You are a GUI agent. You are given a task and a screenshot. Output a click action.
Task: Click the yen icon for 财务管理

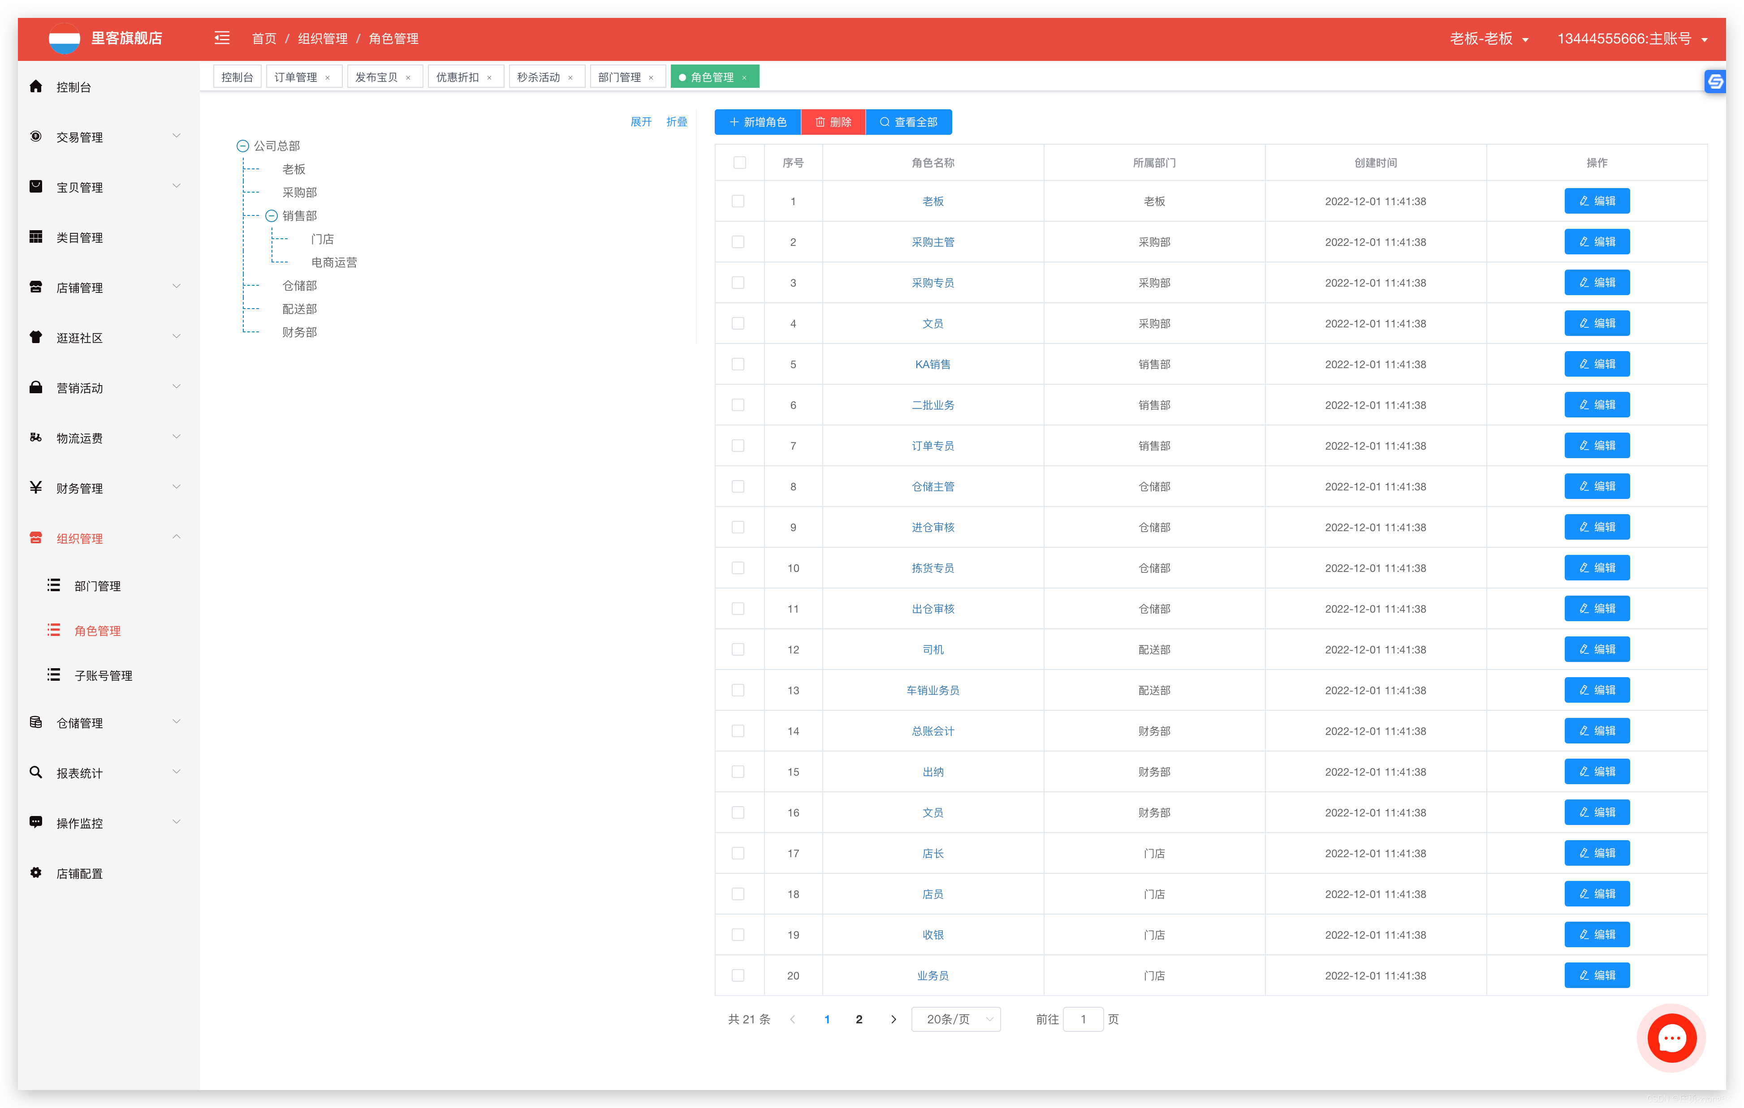click(x=35, y=488)
